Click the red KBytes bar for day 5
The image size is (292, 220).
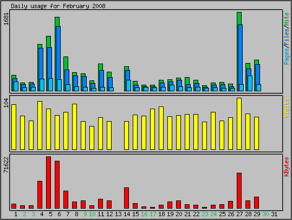(x=48, y=183)
